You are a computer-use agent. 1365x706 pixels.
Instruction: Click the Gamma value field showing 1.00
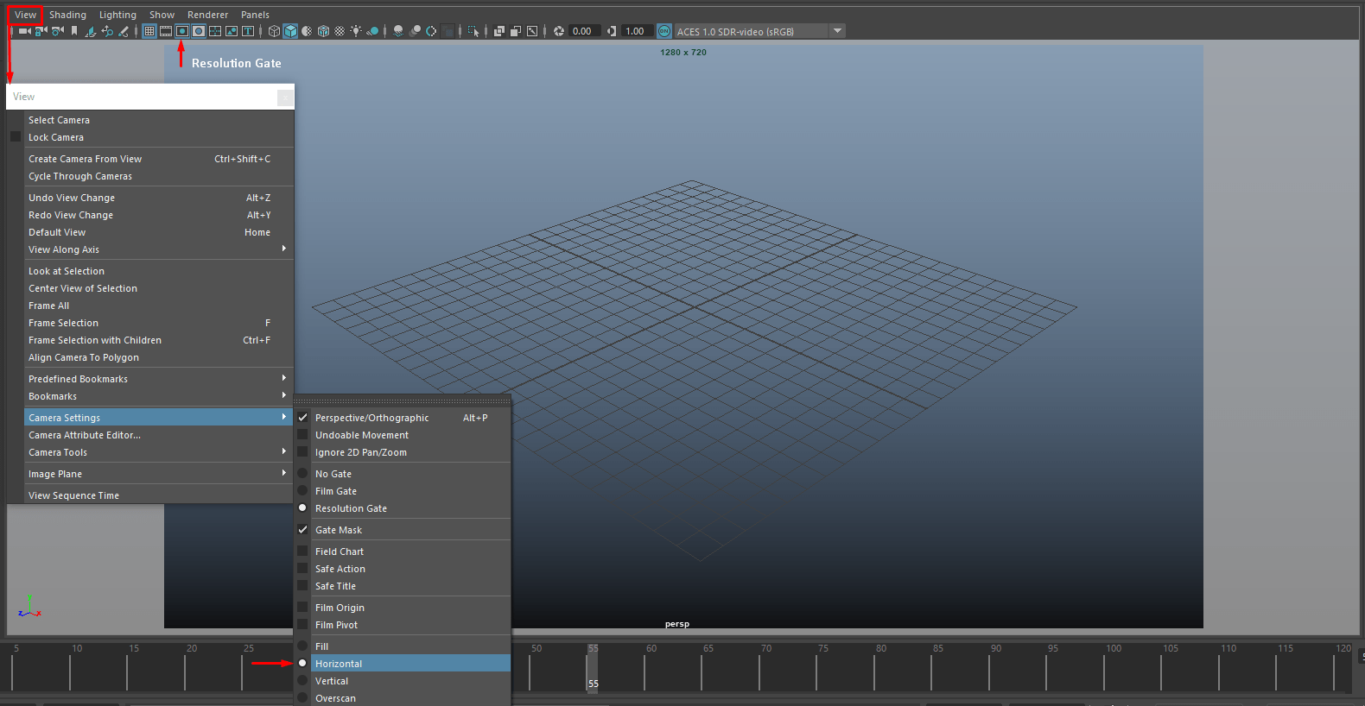coord(635,31)
